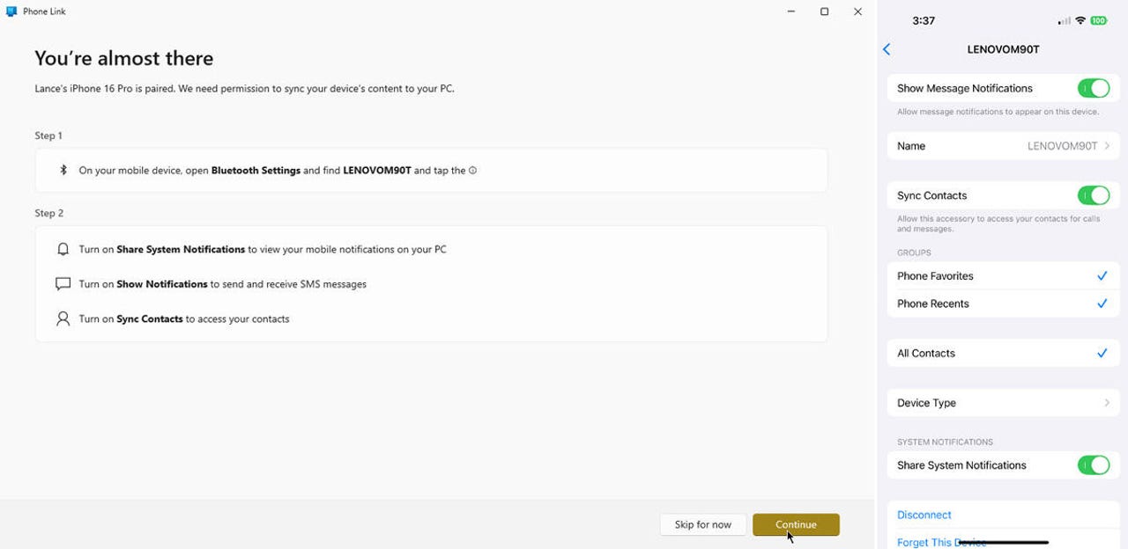Image resolution: width=1128 pixels, height=549 pixels.
Task: Open the Name LENOVOM90T row
Action: pyautogui.click(x=1003, y=146)
